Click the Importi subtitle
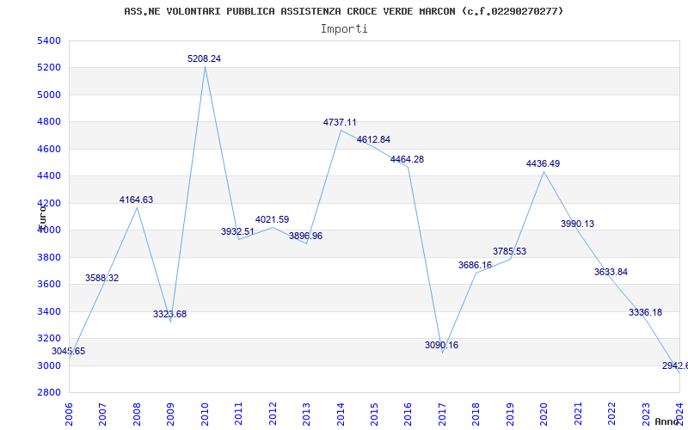The width and height of the screenshot is (688, 430). pos(344,29)
